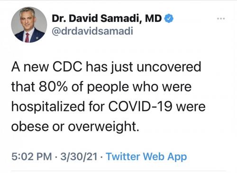Click the word overweight in the tweet
Image resolution: width=237 pixels, height=173 pixels.
point(104,127)
